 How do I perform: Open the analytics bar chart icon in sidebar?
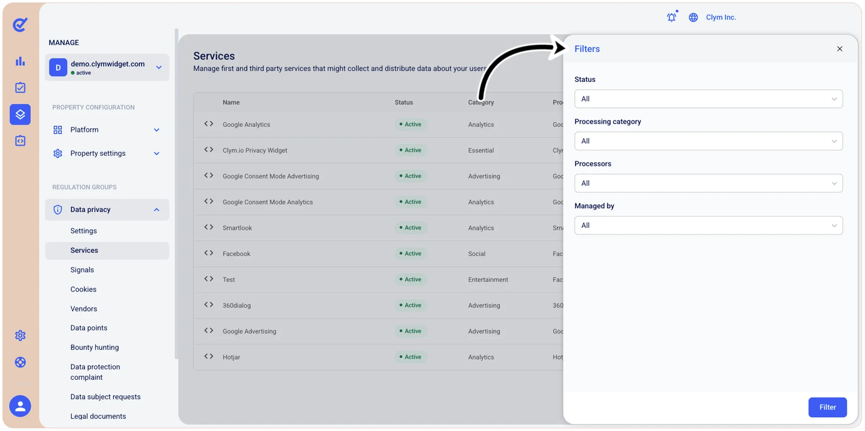coord(20,61)
